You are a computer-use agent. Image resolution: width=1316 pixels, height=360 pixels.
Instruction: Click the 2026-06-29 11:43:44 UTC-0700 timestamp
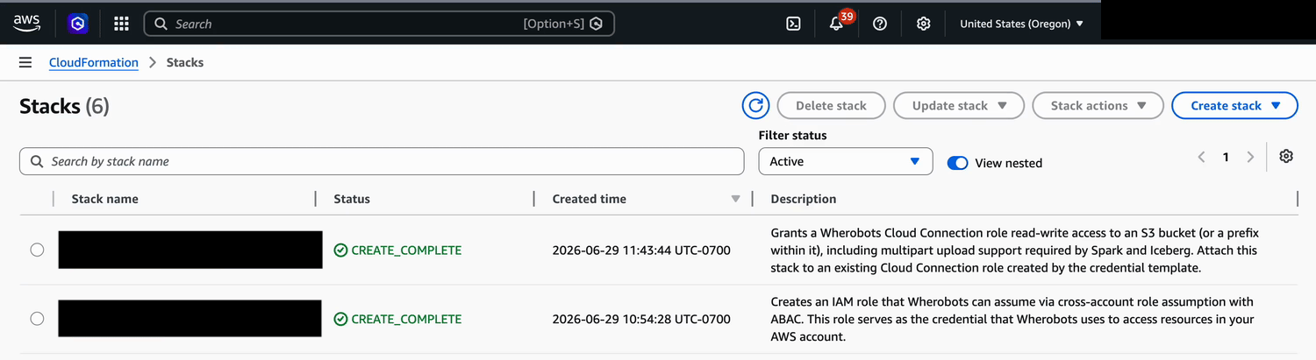tap(641, 251)
